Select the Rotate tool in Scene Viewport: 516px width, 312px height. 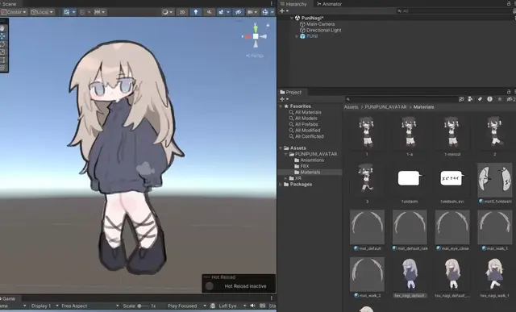2,44
